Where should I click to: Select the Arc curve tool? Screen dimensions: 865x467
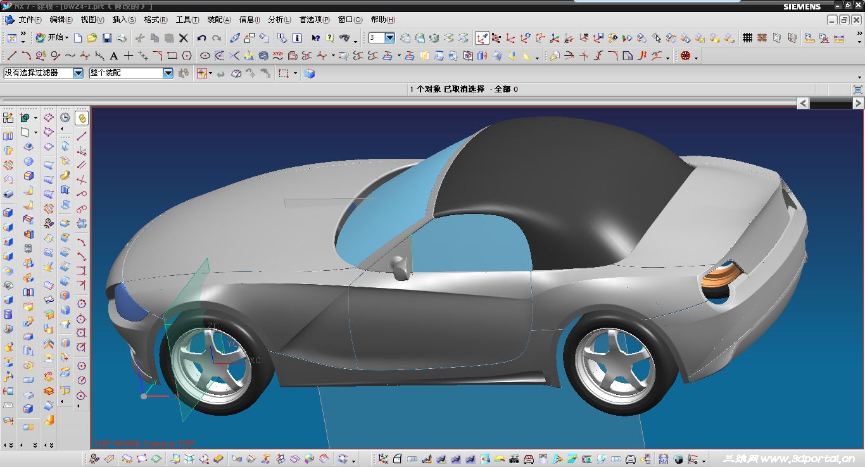tap(26, 56)
